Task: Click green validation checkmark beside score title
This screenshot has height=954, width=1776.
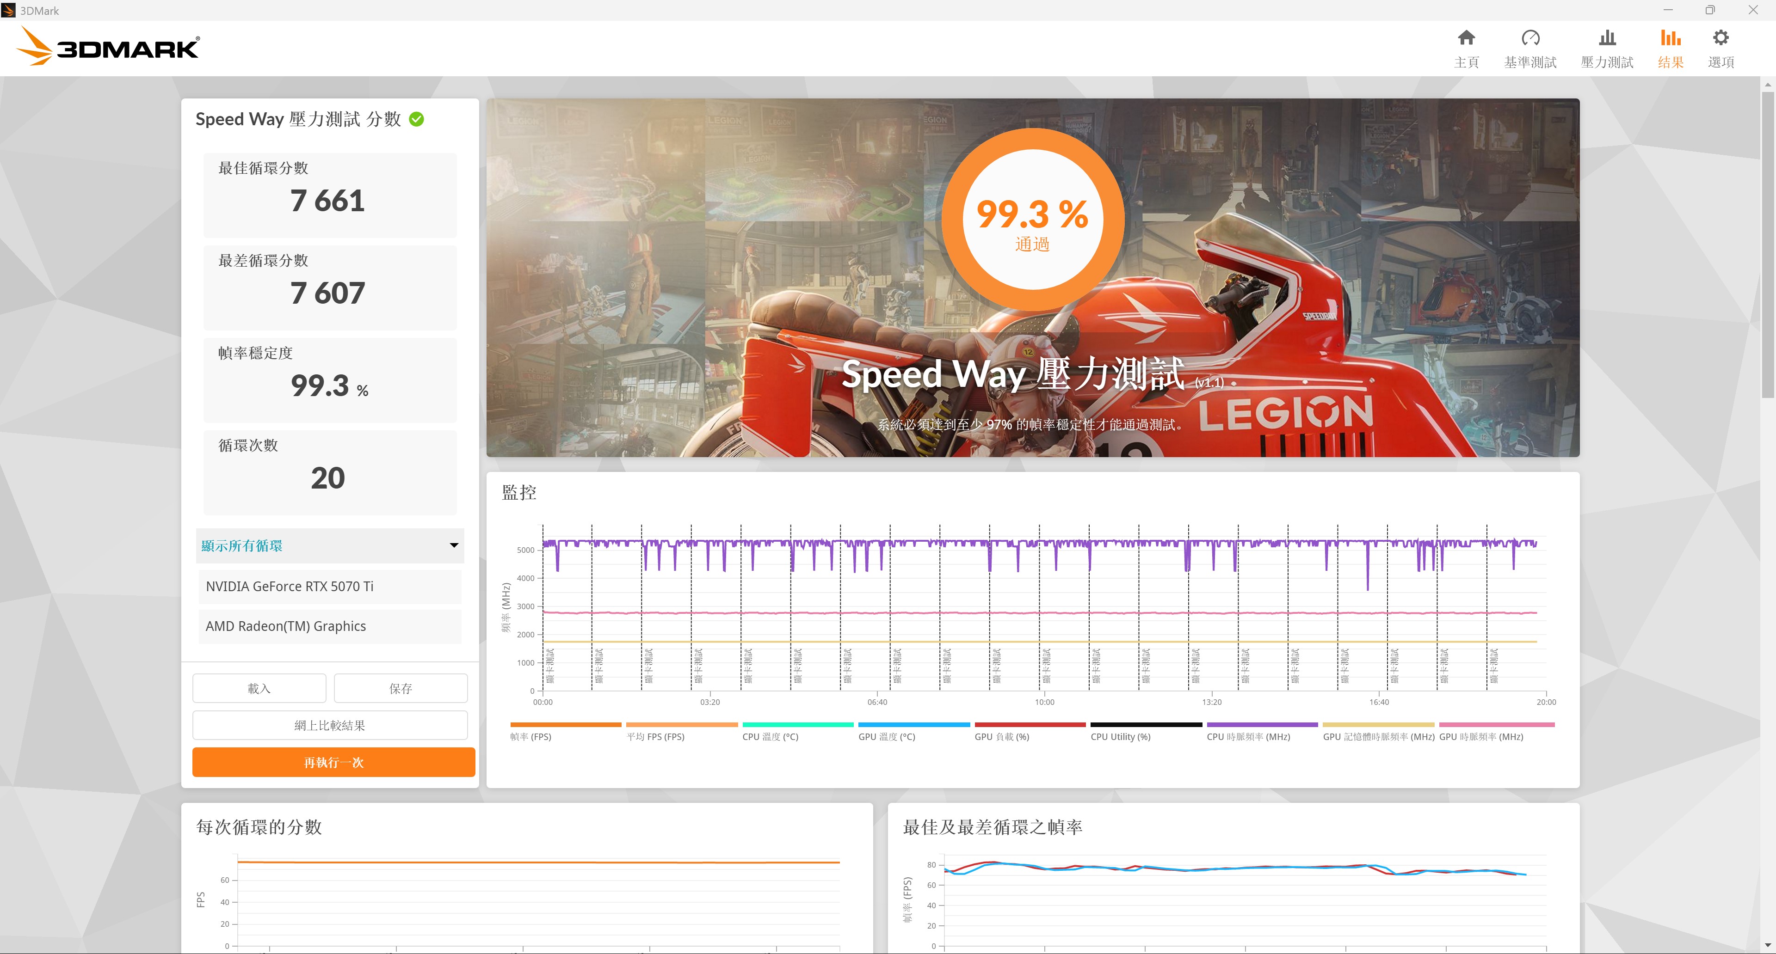Action: (x=416, y=119)
